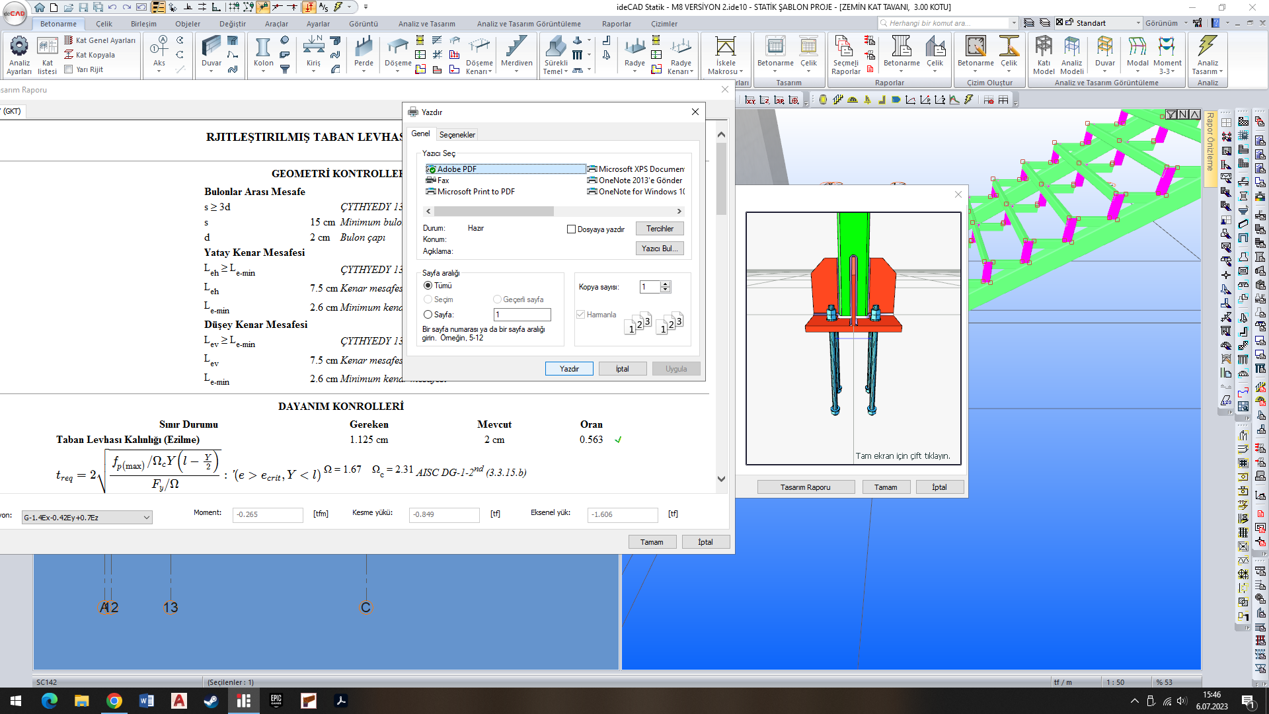This screenshot has width=1269, height=714.
Task: Select Tümü page range radio
Action: click(428, 286)
